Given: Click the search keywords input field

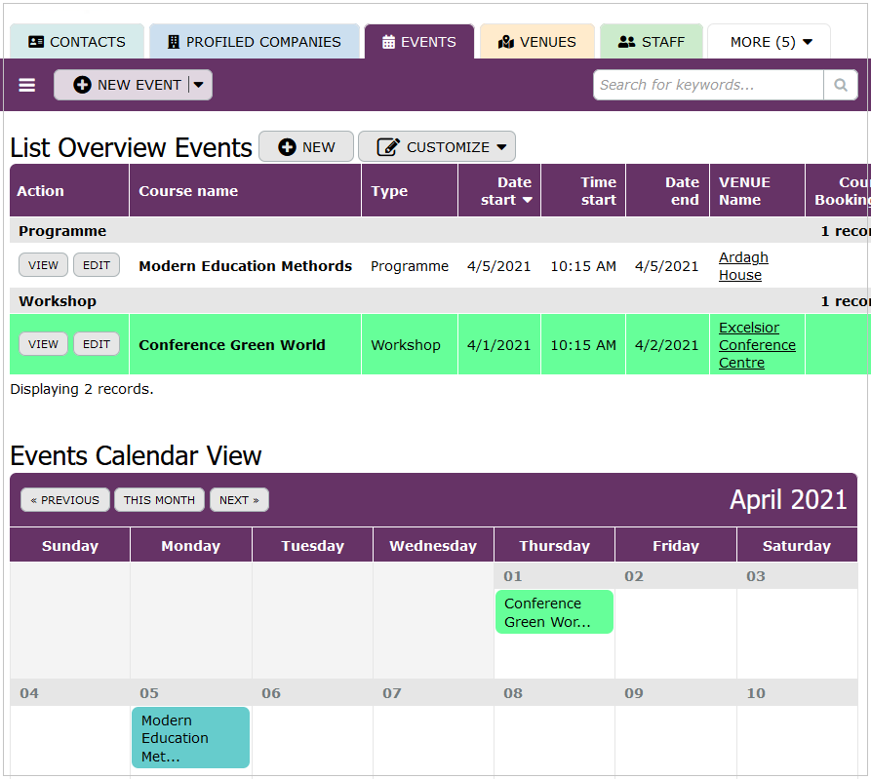Looking at the screenshot, I should [x=708, y=86].
